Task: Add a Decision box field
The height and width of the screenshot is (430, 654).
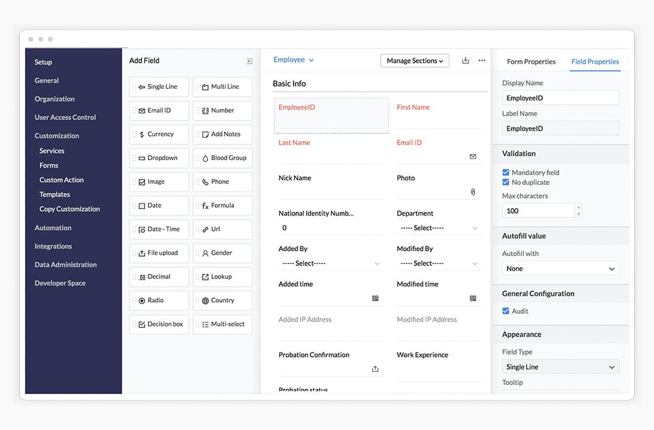Action: tap(159, 324)
